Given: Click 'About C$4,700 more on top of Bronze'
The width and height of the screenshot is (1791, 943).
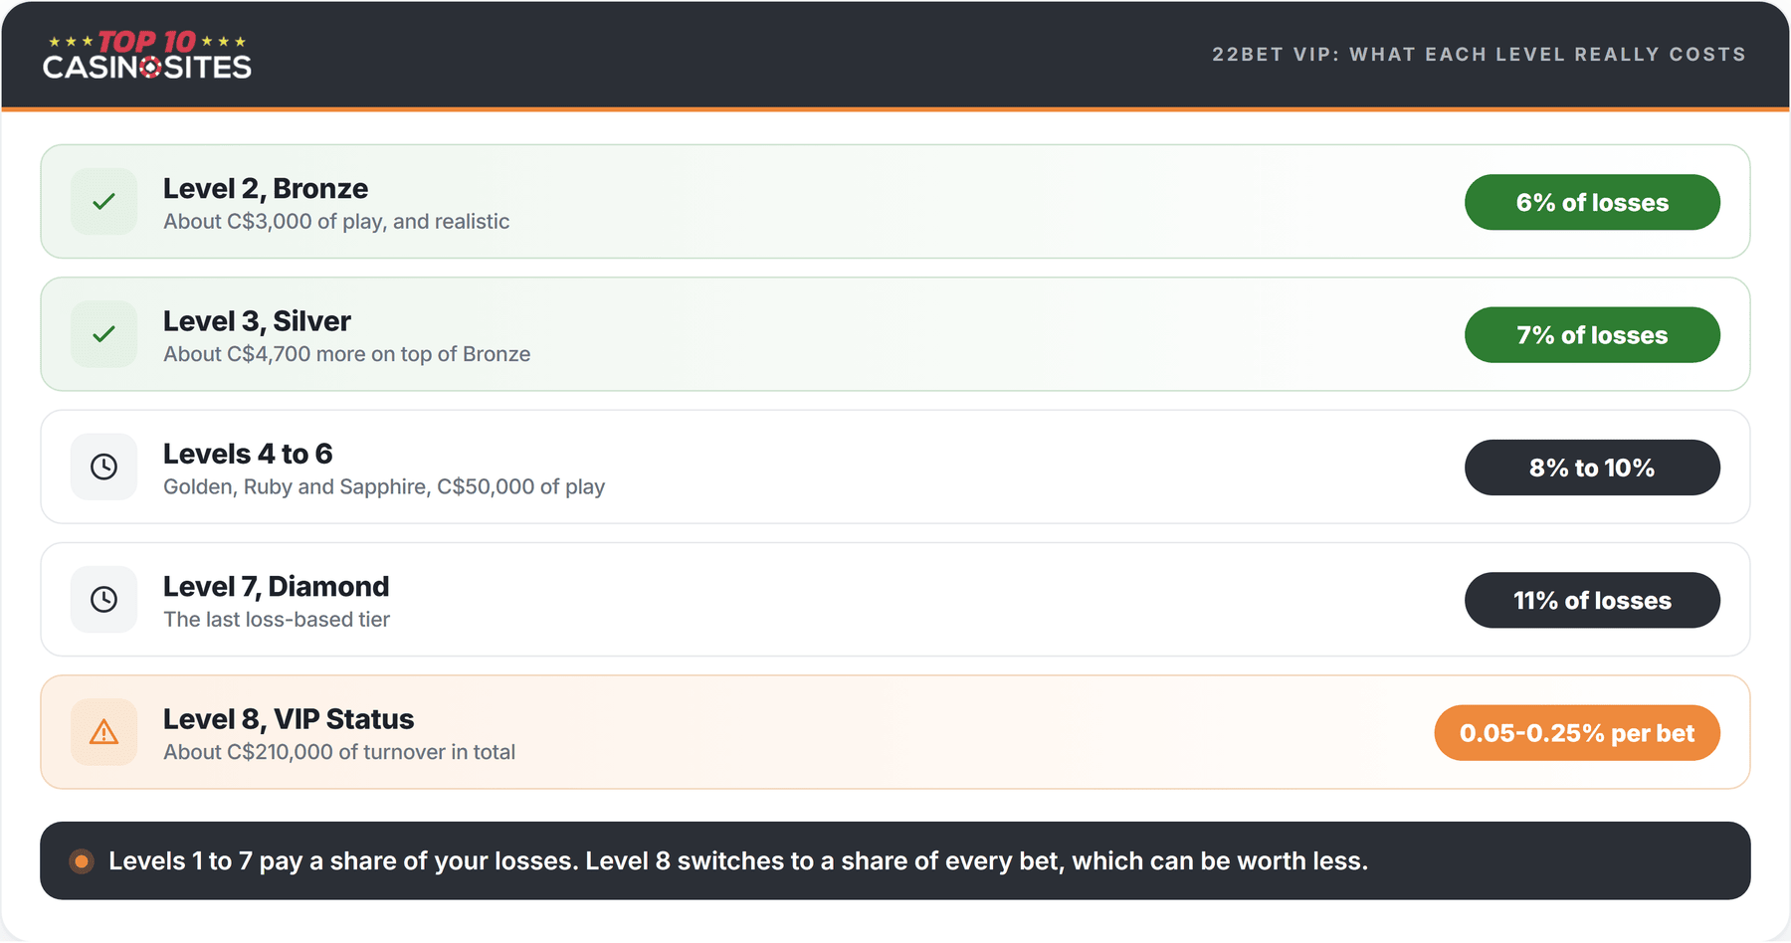Looking at the screenshot, I should click(346, 354).
